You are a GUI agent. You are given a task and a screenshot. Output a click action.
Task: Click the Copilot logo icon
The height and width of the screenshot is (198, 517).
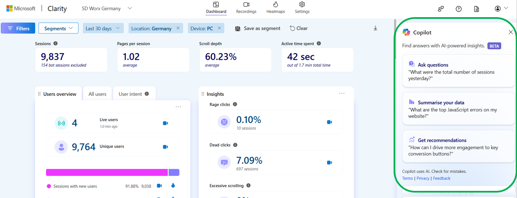coord(406,32)
